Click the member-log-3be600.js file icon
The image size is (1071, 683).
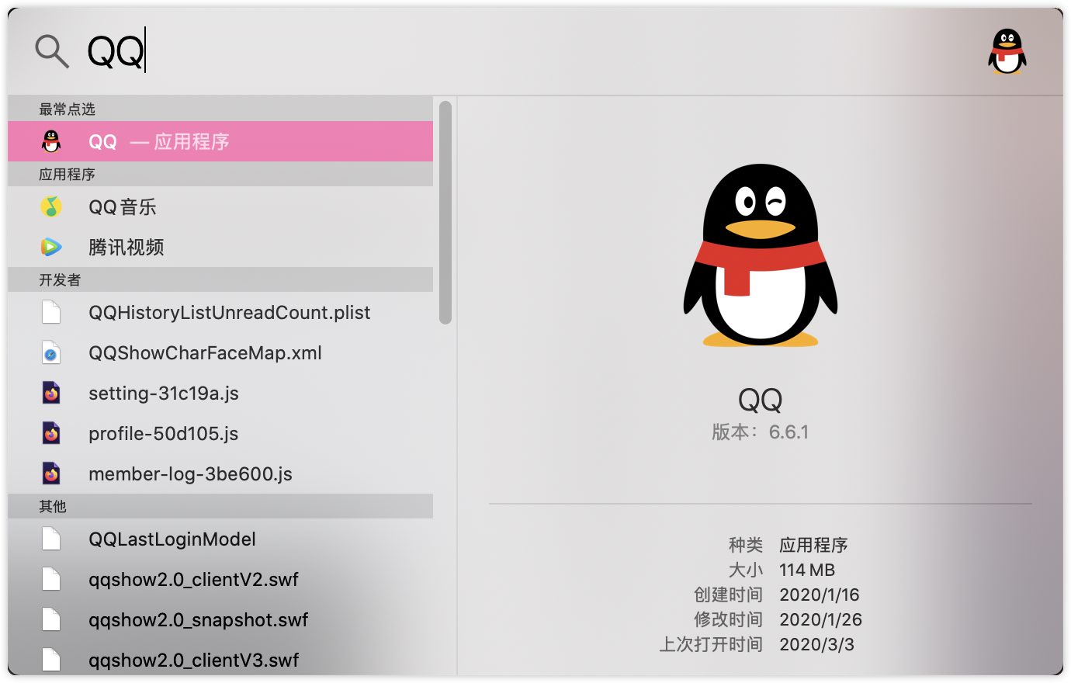tap(51, 473)
